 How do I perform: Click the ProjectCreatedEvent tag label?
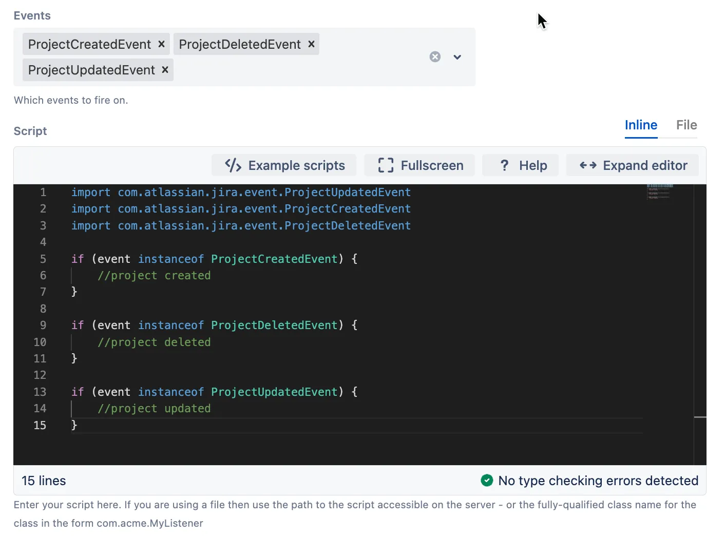pos(89,44)
